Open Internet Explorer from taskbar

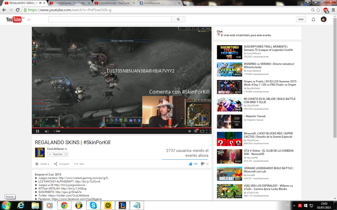[21, 205]
